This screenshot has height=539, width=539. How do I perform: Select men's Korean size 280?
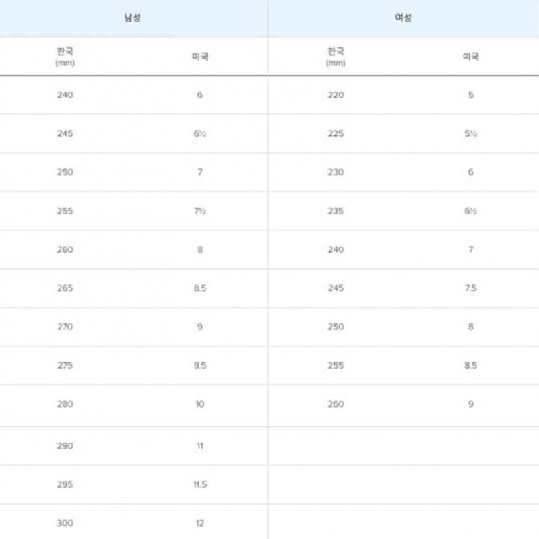click(65, 404)
